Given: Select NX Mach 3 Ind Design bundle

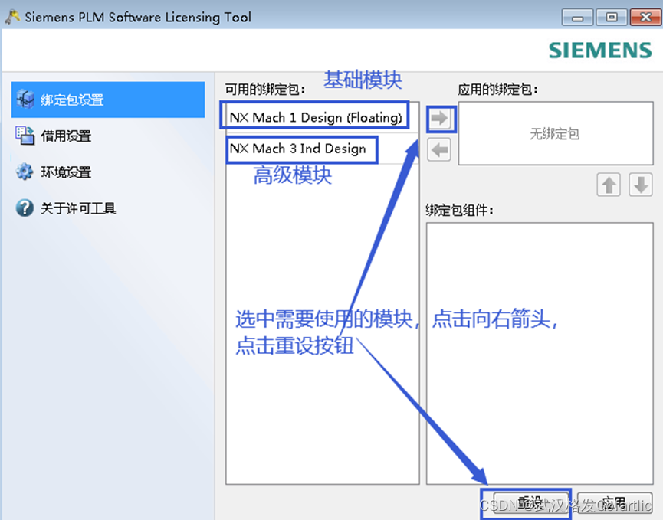Looking at the screenshot, I should (323, 149).
